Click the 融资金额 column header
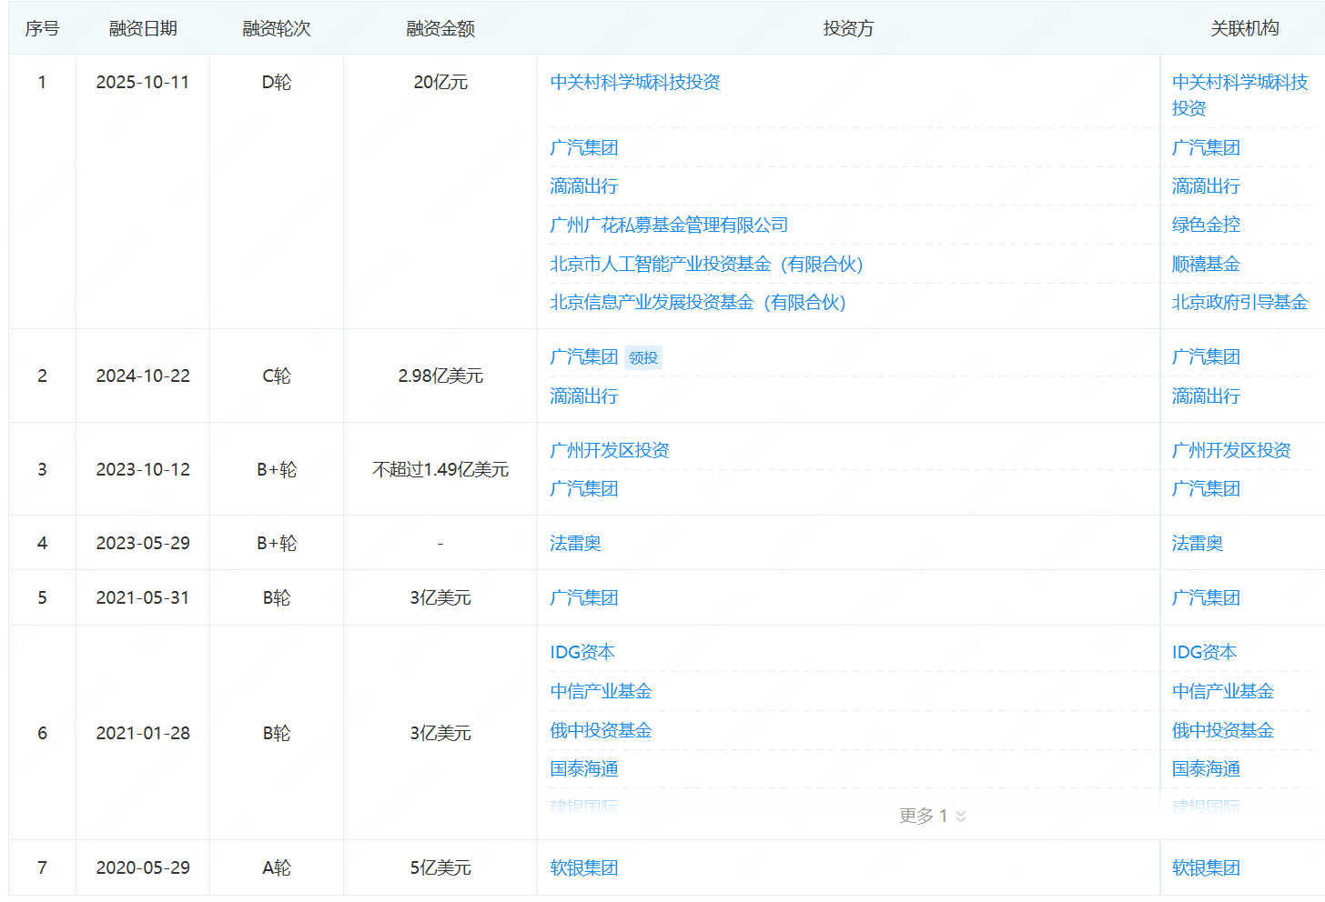Screen dimensions: 1325x902 440,29
